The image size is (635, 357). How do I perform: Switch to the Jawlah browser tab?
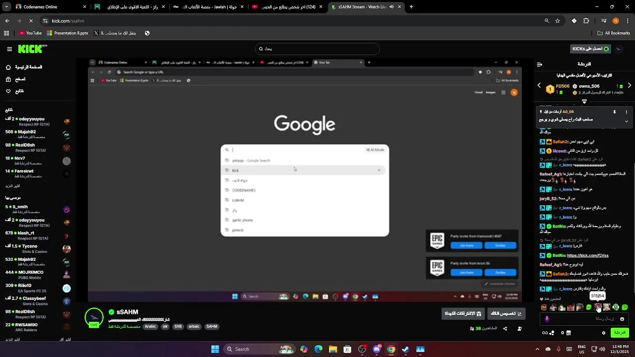coord(208,7)
